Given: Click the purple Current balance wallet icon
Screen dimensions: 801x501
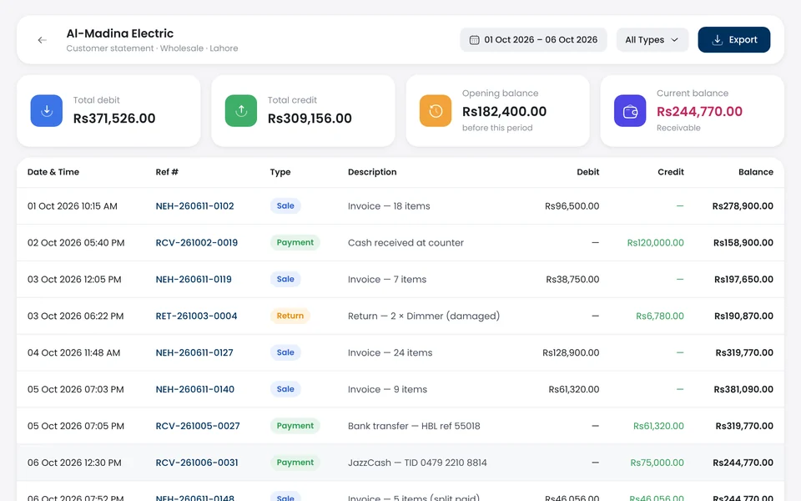Looking at the screenshot, I should coord(630,110).
